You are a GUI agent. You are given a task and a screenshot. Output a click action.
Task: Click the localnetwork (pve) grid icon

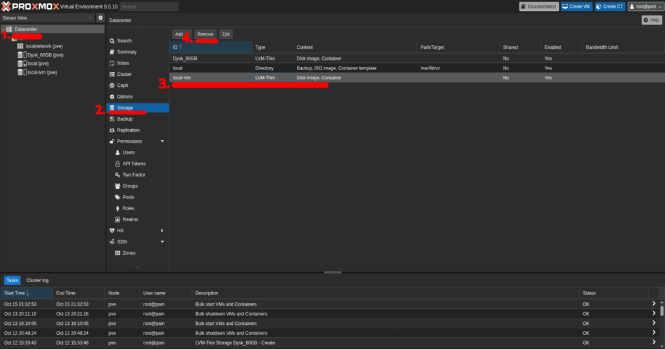20,46
